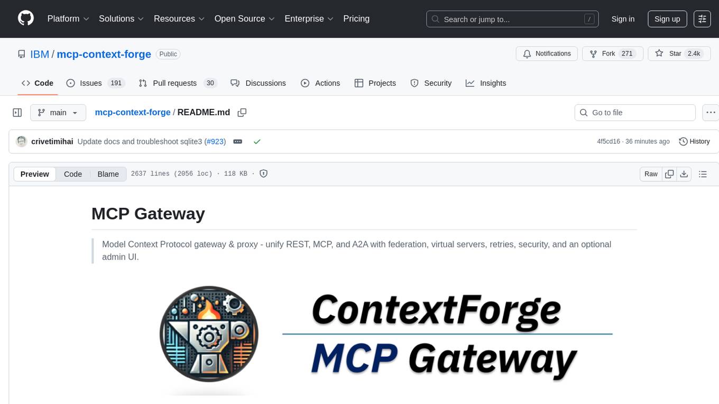Open the README outline list
The image size is (719, 404).
(x=703, y=174)
